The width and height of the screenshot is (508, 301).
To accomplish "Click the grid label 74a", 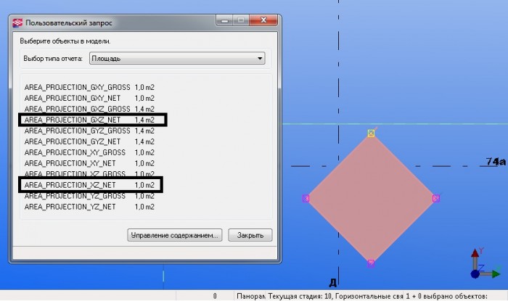I will 496,162.
